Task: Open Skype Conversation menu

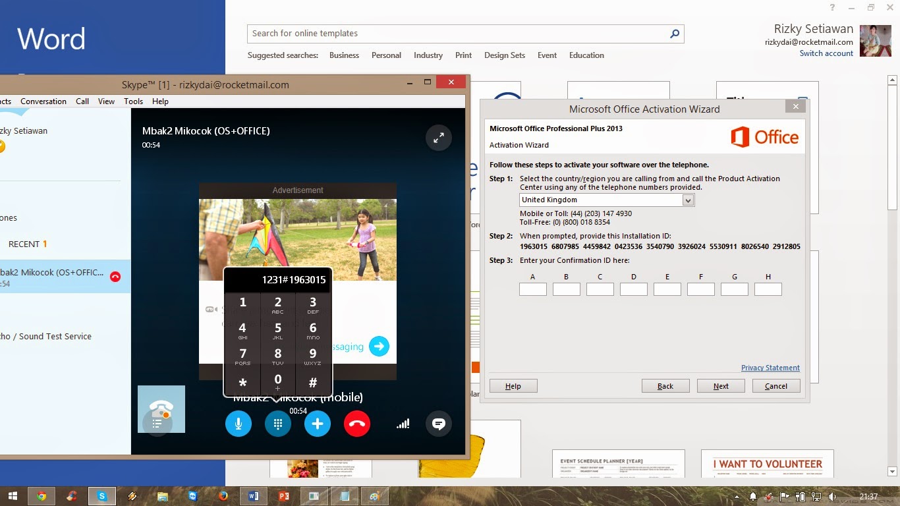Action: (43, 101)
